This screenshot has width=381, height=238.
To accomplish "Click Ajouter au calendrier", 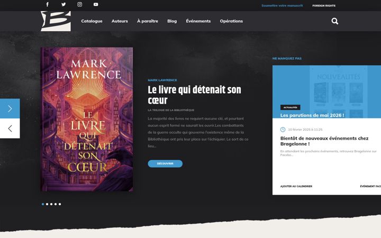I will (296, 186).
